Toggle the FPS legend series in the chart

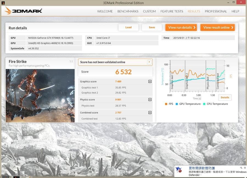(x=169, y=104)
